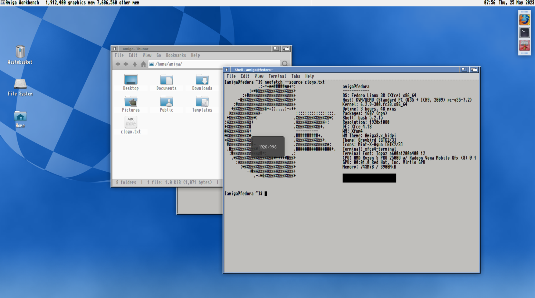Select the Downloads folder in Thunar

click(x=202, y=82)
